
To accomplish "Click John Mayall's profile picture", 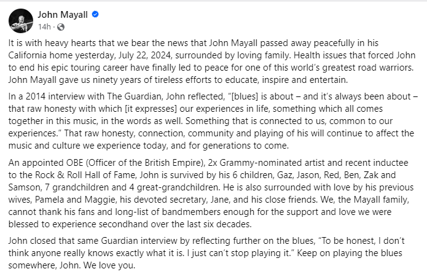I will 20,20.
